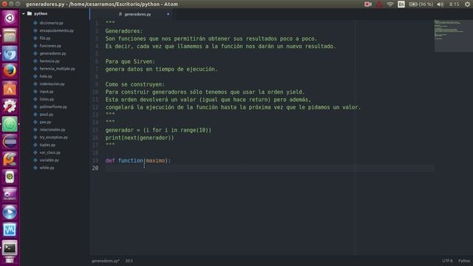Click line number 15 in the gutter
Viewport: 473px width, 266px height.
[x=95, y=130]
